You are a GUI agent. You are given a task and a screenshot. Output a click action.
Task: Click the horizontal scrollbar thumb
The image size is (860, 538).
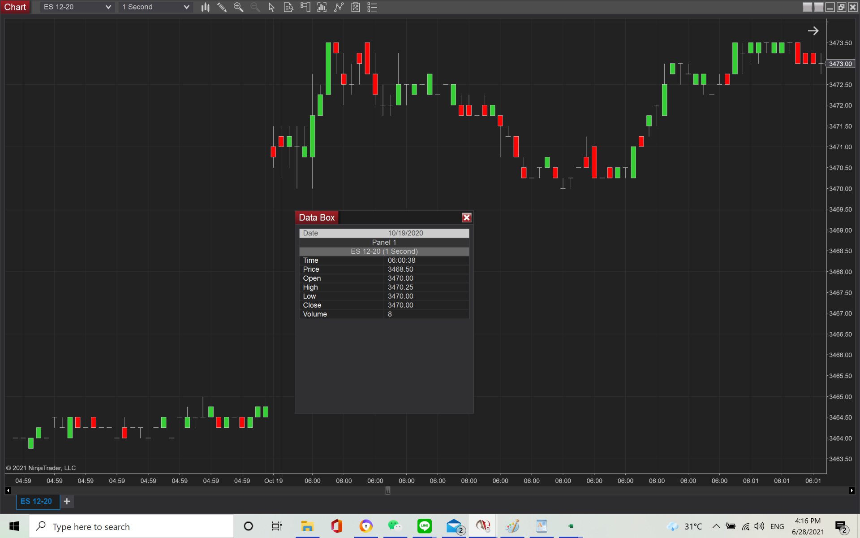click(388, 490)
